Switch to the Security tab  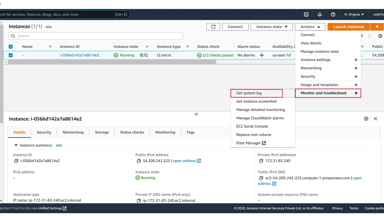(x=44, y=132)
